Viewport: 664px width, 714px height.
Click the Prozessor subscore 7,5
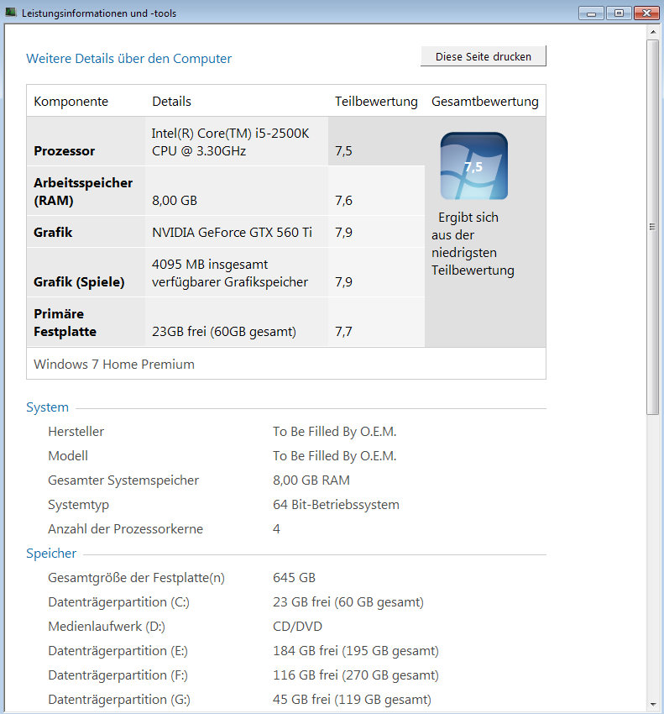pyautogui.click(x=343, y=150)
